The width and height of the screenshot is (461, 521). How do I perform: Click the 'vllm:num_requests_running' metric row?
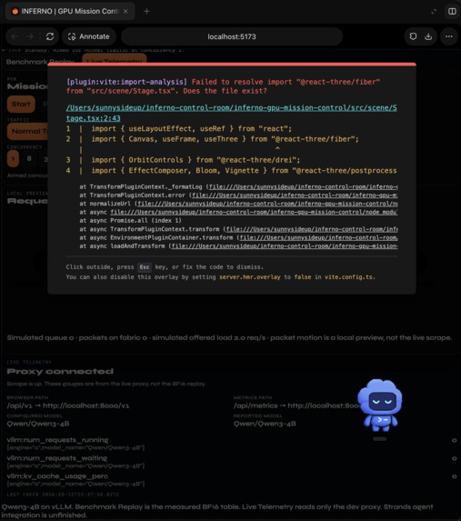click(232, 444)
